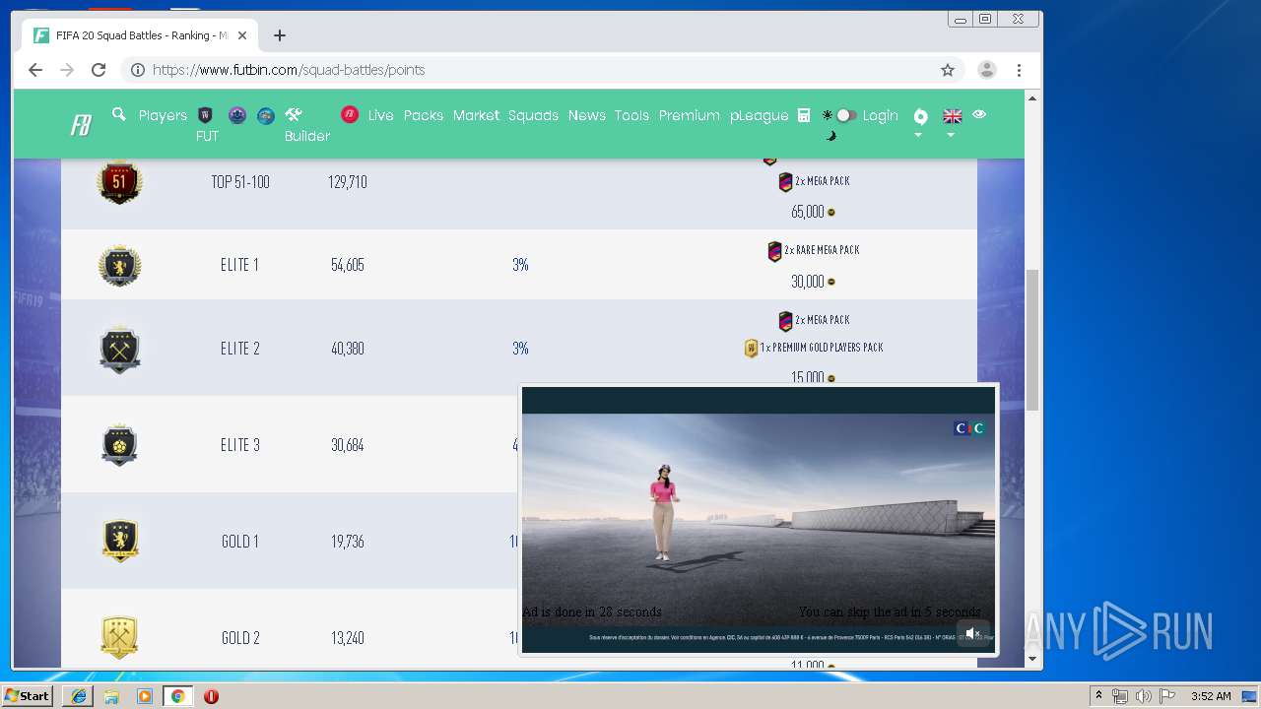Open the pLeague link
Viewport: 1261px width, 709px height.
pos(759,115)
